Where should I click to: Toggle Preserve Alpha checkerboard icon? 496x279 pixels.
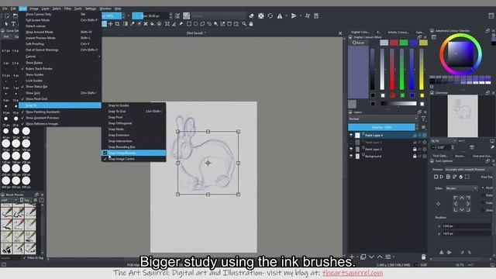point(260,15)
